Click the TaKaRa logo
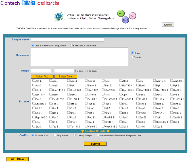188x162 pixels. (x=28, y=3)
